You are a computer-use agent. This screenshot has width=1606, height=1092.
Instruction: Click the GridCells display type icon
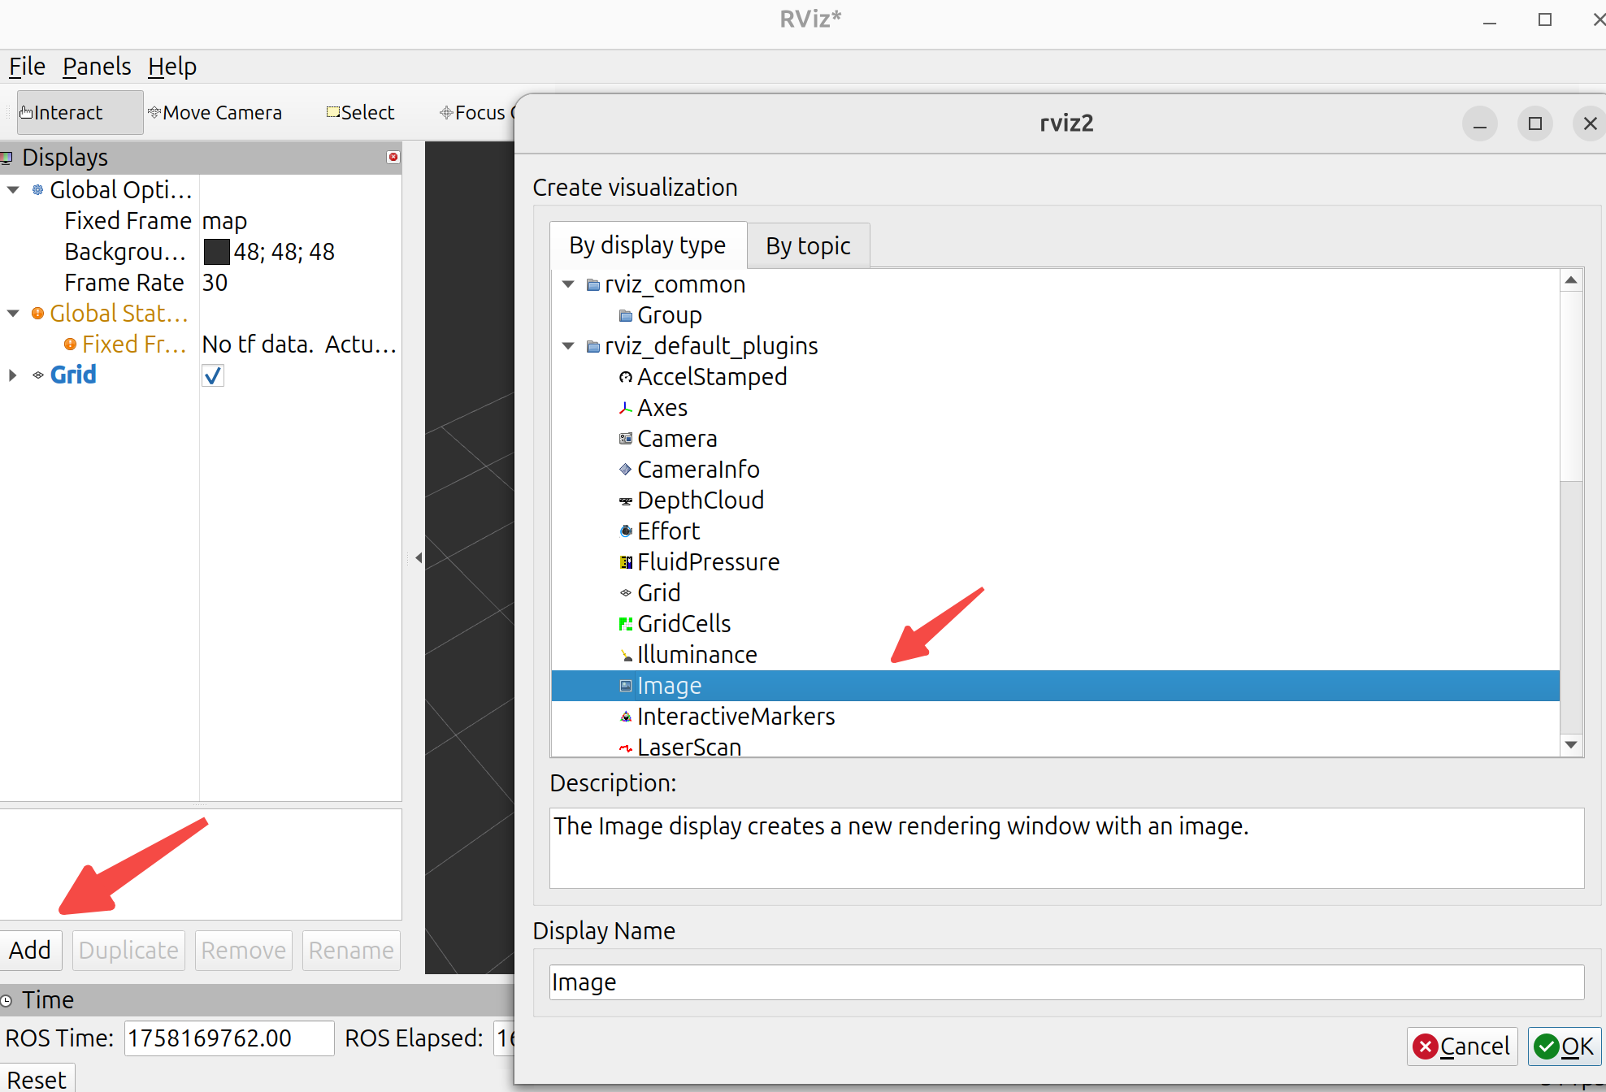625,624
